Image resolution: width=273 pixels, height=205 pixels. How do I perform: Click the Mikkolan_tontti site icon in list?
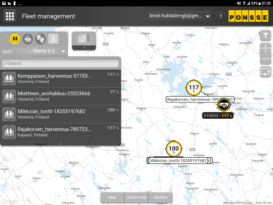tap(9, 114)
